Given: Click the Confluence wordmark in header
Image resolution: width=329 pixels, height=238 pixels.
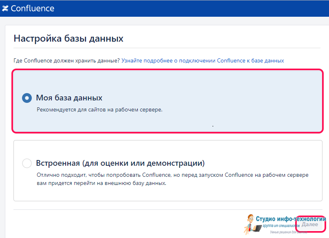Looking at the screenshot, I should click(32, 9).
